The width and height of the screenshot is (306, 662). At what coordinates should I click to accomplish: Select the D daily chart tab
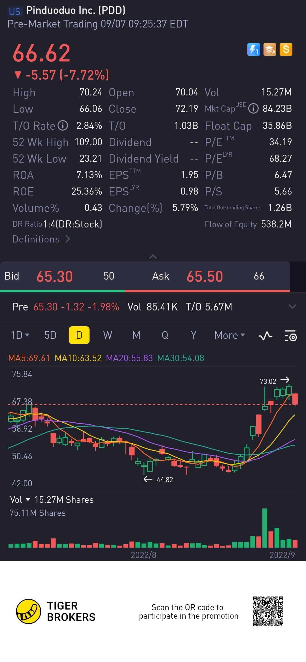click(x=79, y=335)
